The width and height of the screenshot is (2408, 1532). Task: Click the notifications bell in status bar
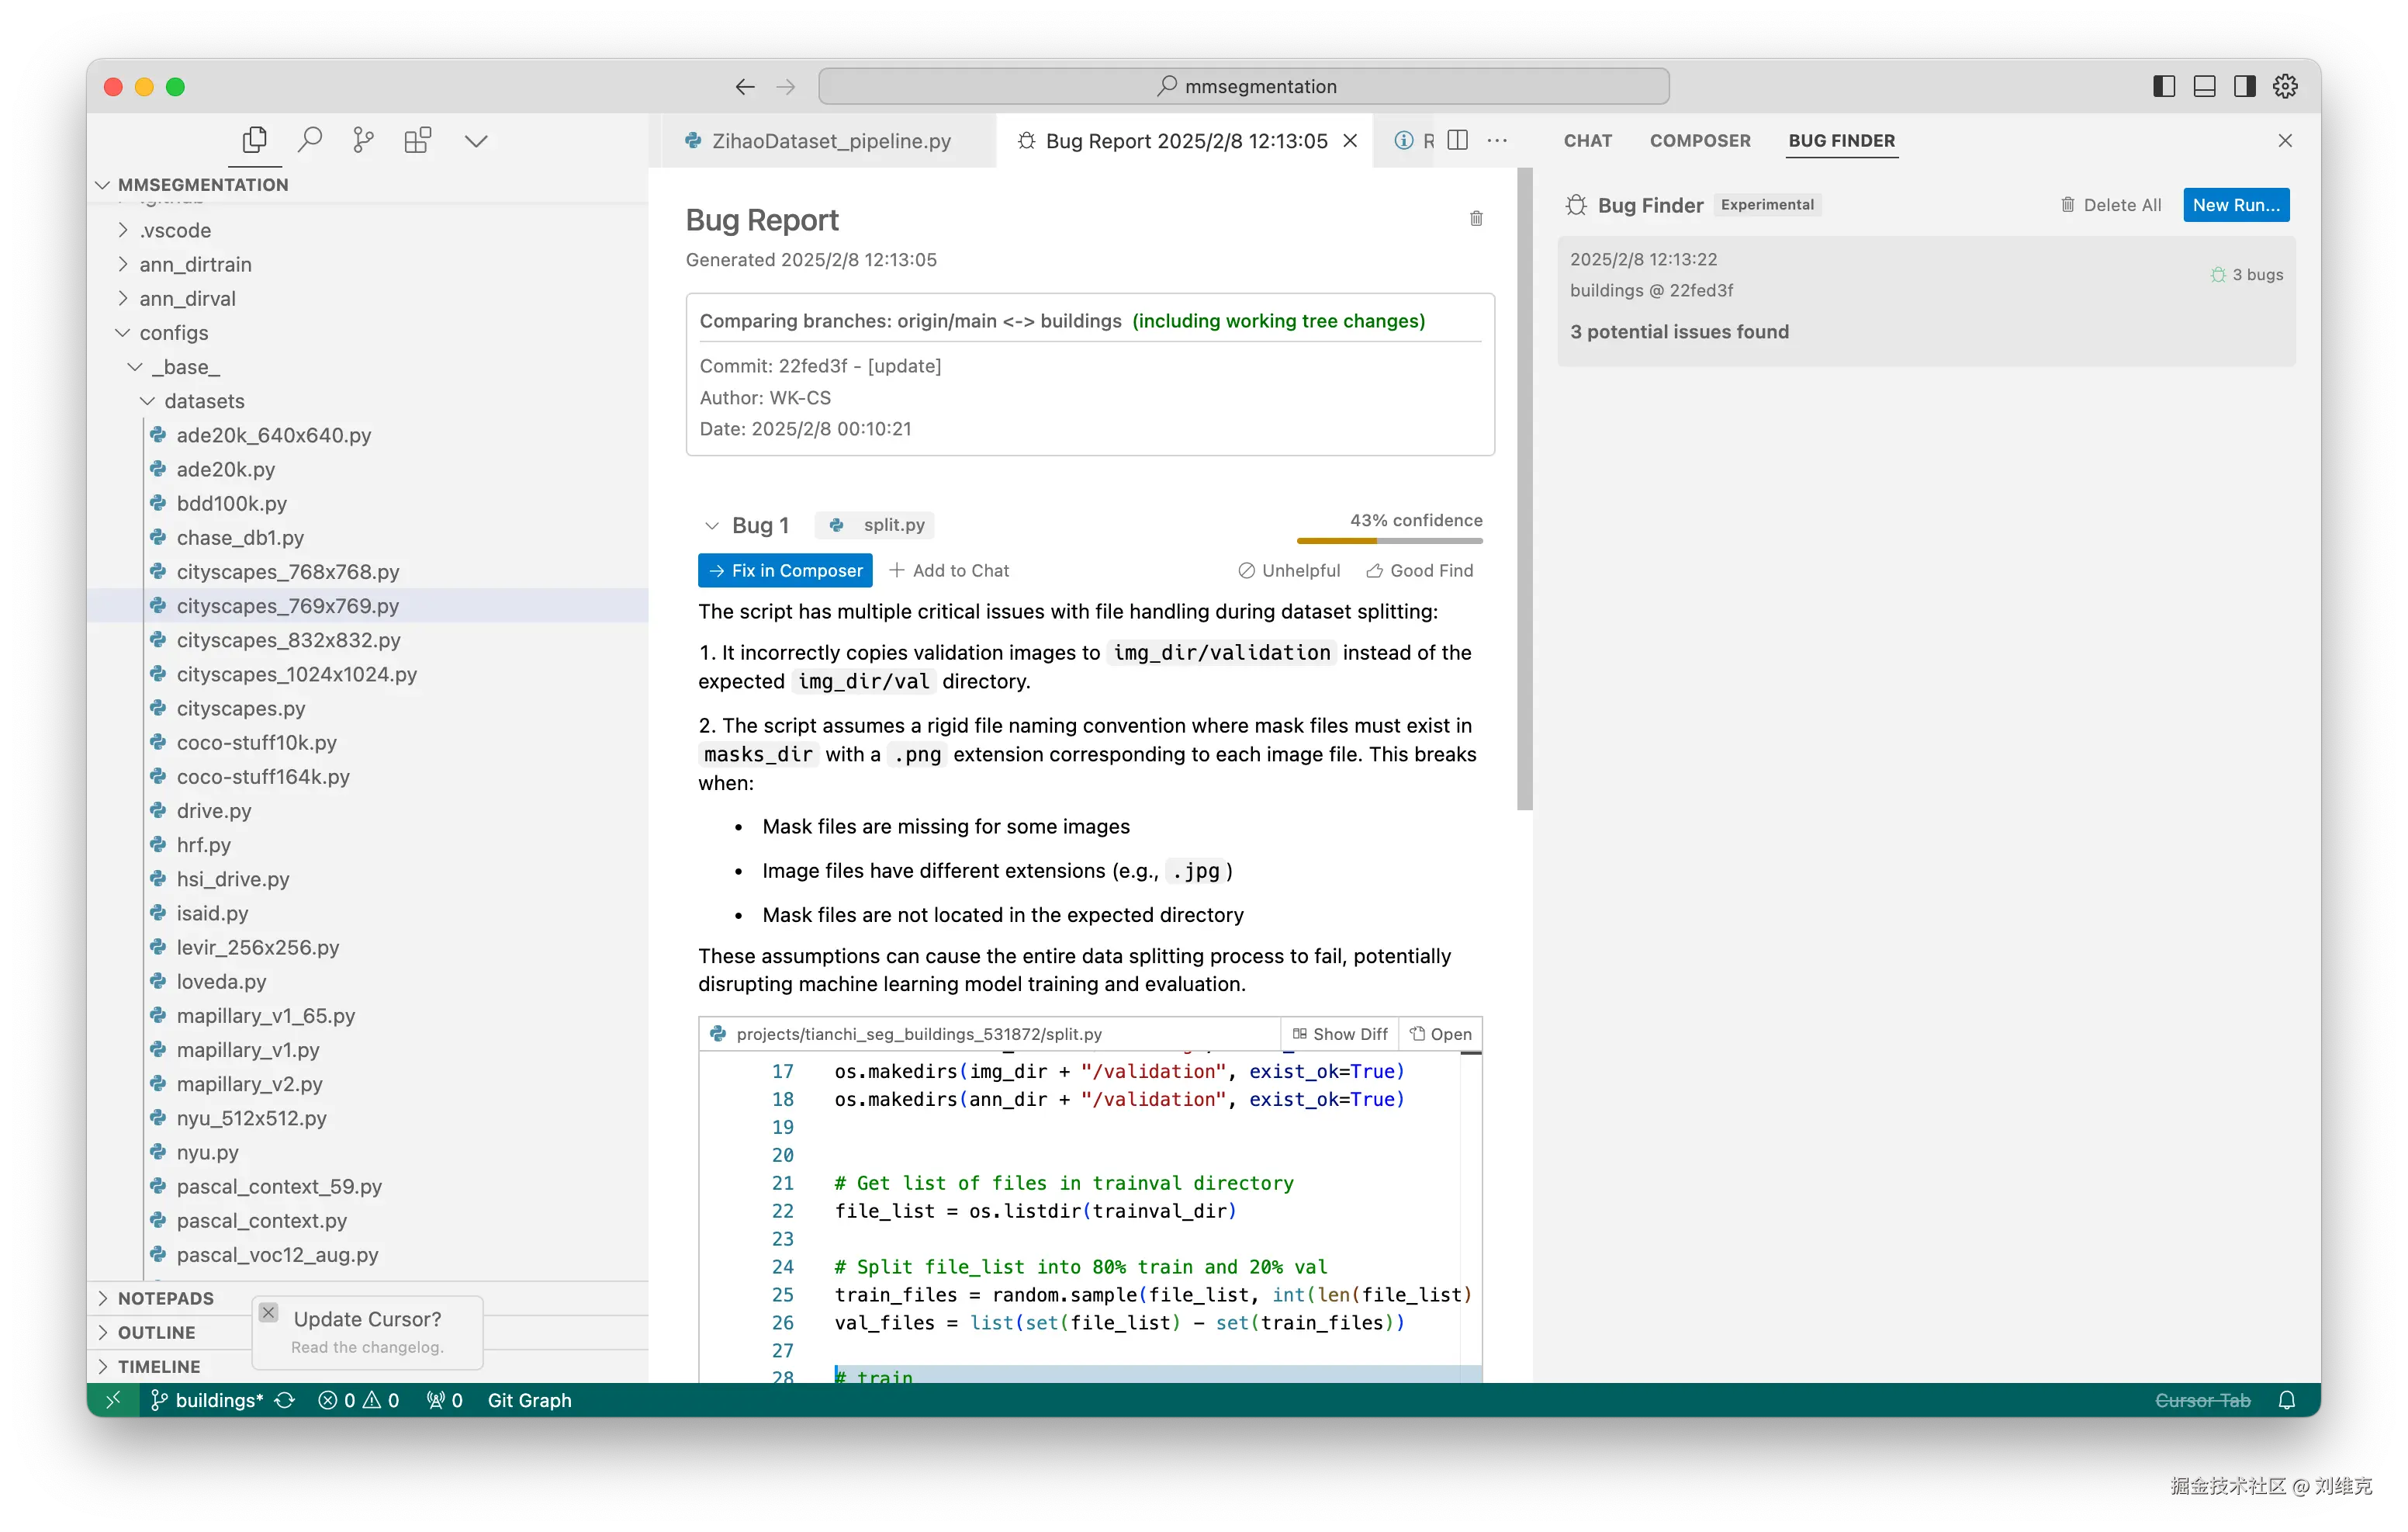pos(2286,1400)
